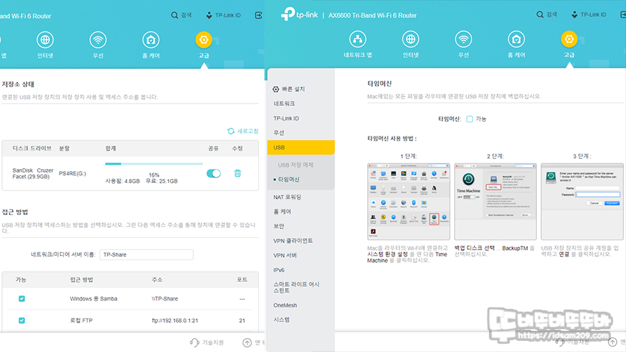Click 검색 search icon in right window
This screenshot has height=352, width=626.
pyautogui.click(x=540, y=15)
